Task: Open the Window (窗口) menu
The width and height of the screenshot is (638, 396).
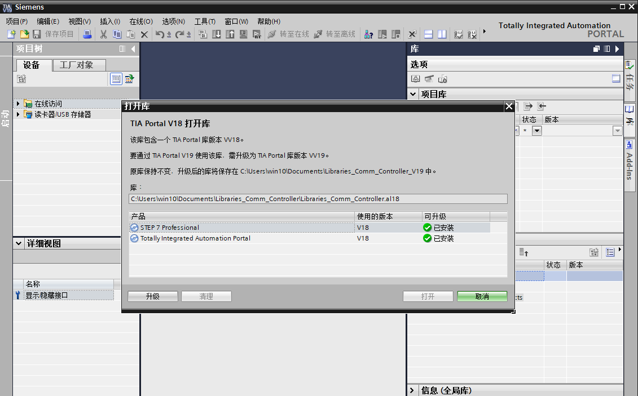Action: coord(236,21)
